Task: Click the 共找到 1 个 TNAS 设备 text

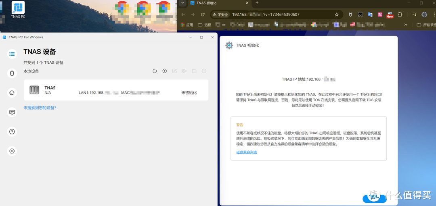Action: click(x=43, y=62)
